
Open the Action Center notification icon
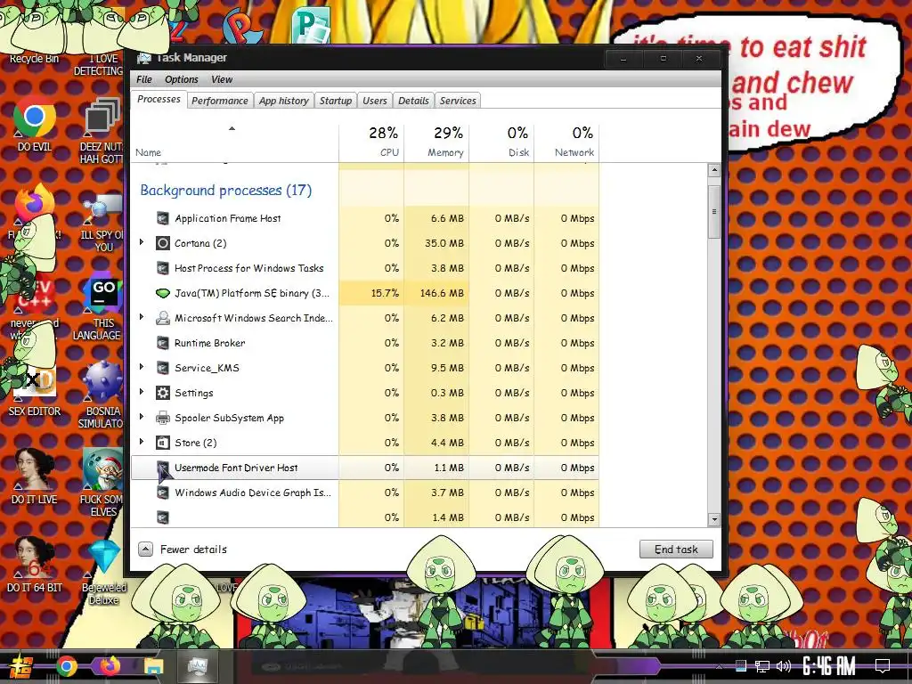tap(883, 666)
